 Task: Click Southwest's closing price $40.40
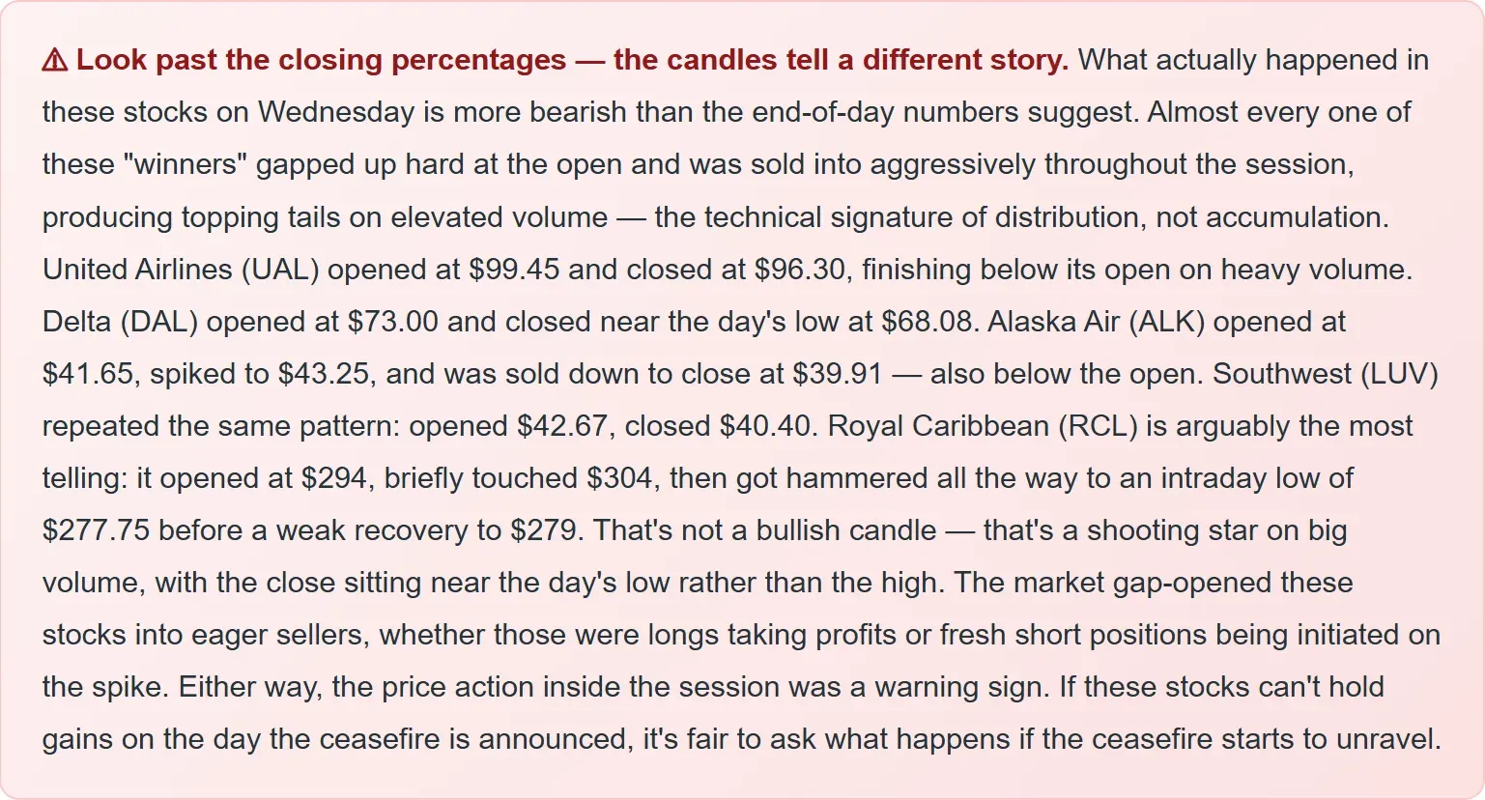click(765, 425)
